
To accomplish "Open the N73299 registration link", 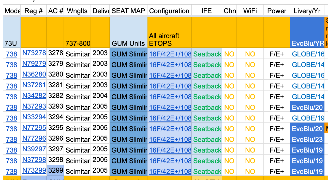I will tap(34, 170).
